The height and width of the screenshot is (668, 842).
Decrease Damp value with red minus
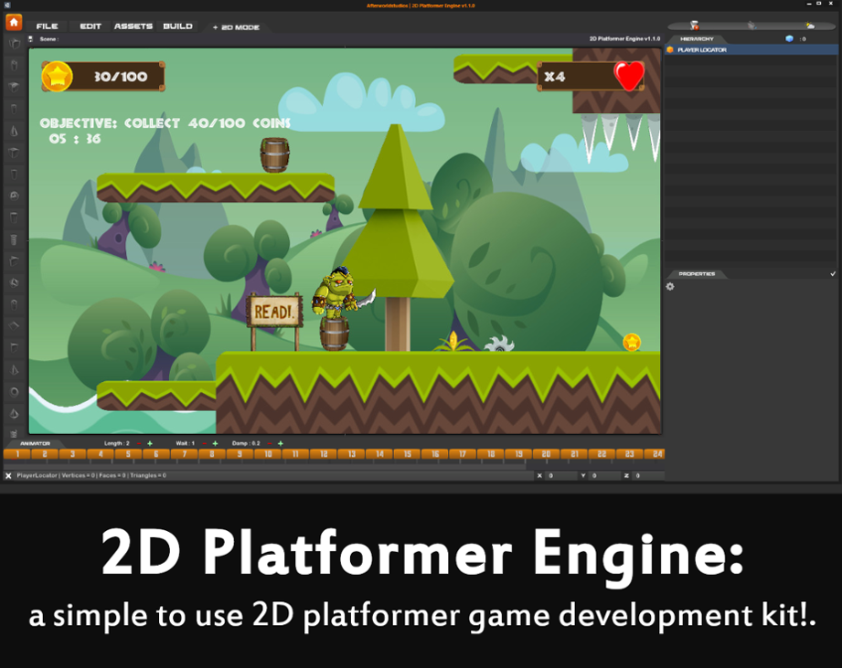click(x=269, y=443)
